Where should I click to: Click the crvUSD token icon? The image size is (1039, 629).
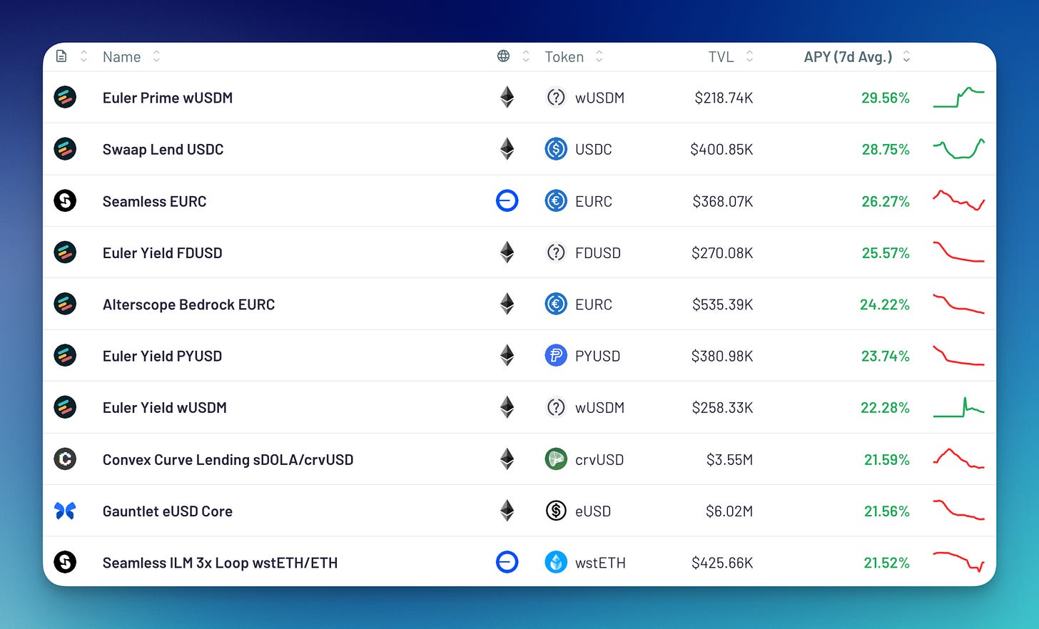click(x=556, y=459)
